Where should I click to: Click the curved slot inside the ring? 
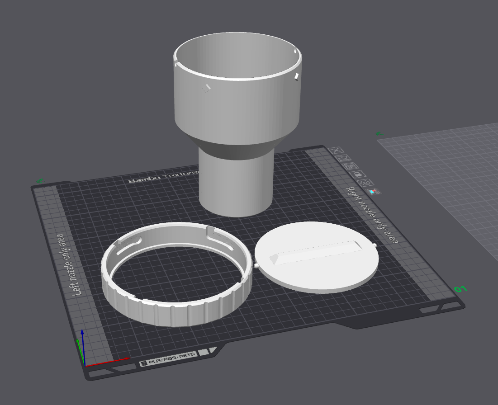129,245
